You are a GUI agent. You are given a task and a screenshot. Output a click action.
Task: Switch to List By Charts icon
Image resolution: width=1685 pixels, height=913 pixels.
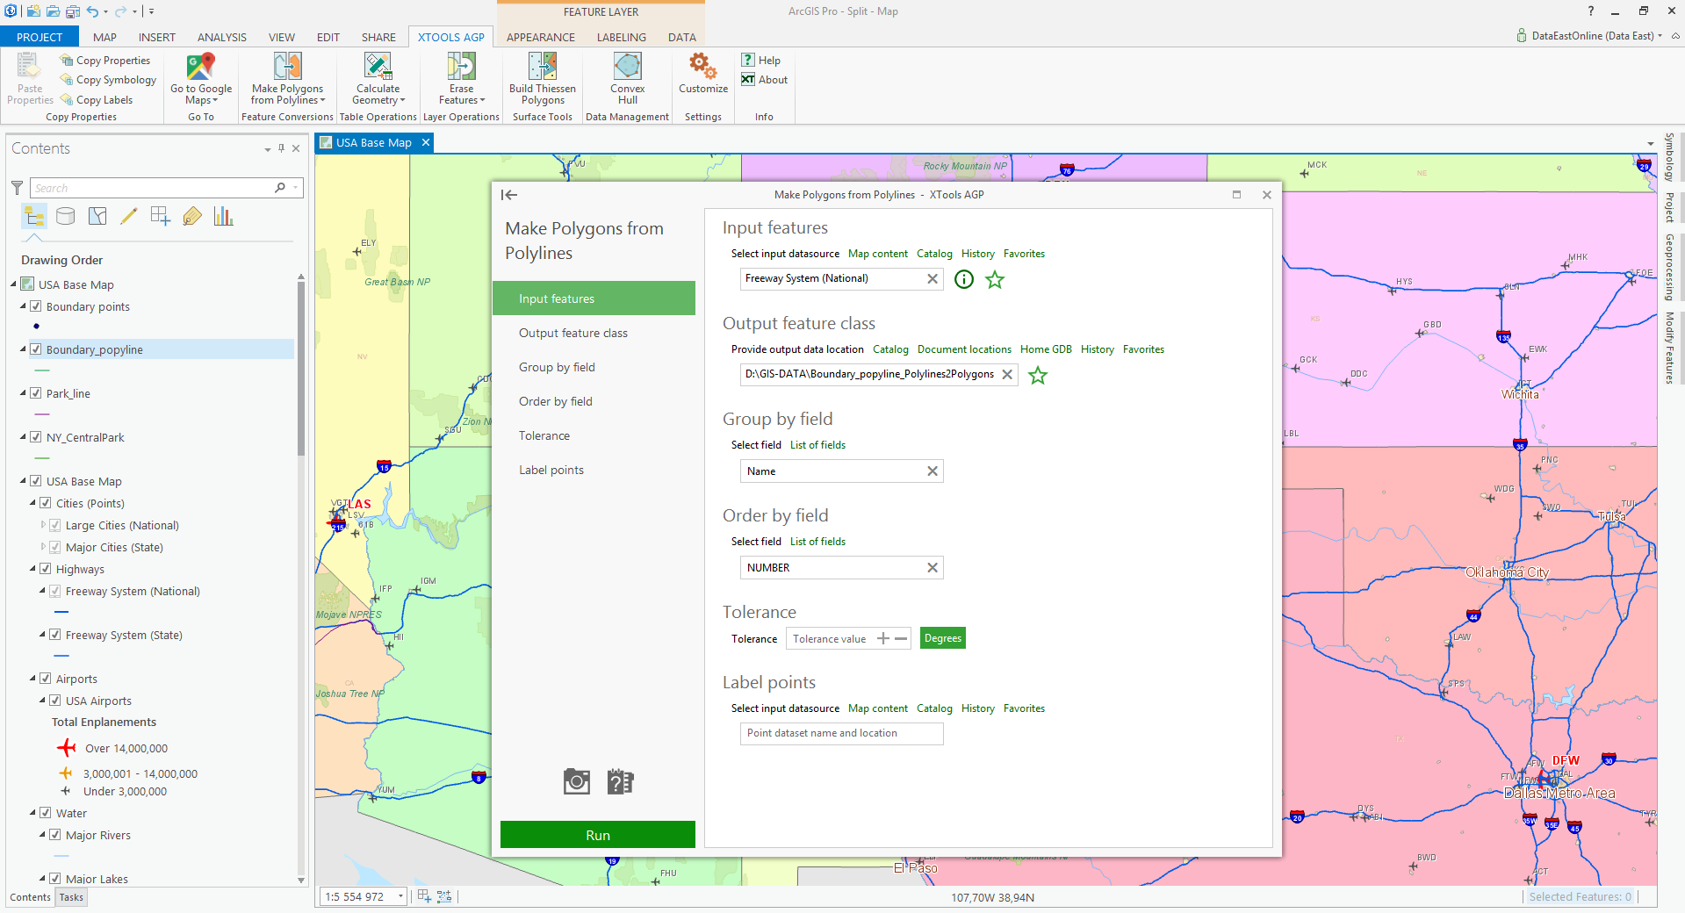224,216
